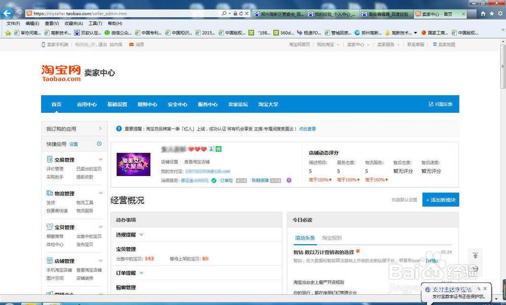506x305 pixels.
Task: Click the browser back arrow button
Action: coord(7,13)
